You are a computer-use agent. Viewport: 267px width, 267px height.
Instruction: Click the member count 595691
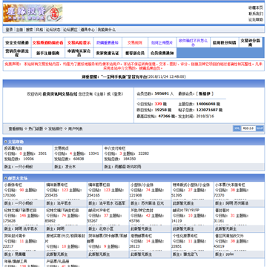[162, 93]
